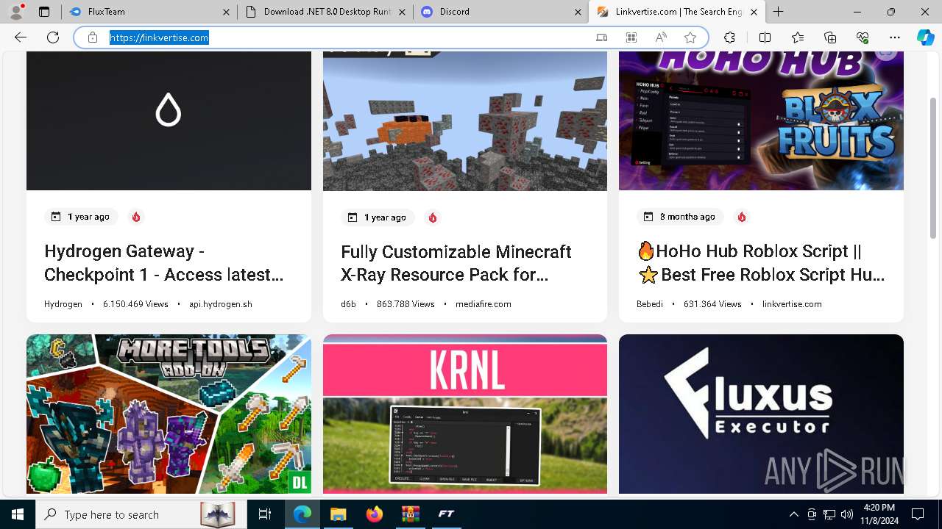This screenshot has height=529, width=942.
Task: Open browser Extensions puzzle icon
Action: point(729,37)
